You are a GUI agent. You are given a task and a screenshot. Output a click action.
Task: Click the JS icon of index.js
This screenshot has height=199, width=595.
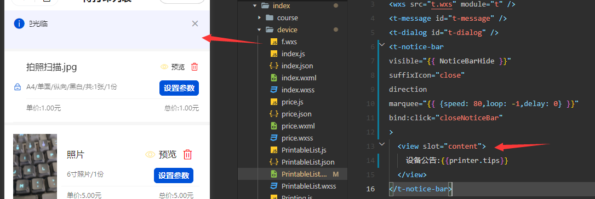click(x=273, y=54)
